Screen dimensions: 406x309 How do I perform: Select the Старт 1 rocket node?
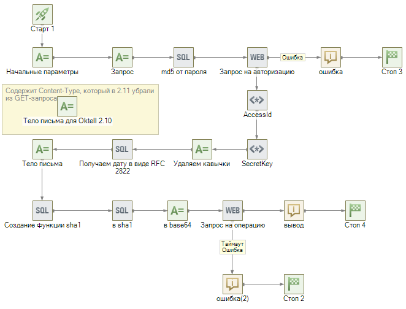[42, 15]
